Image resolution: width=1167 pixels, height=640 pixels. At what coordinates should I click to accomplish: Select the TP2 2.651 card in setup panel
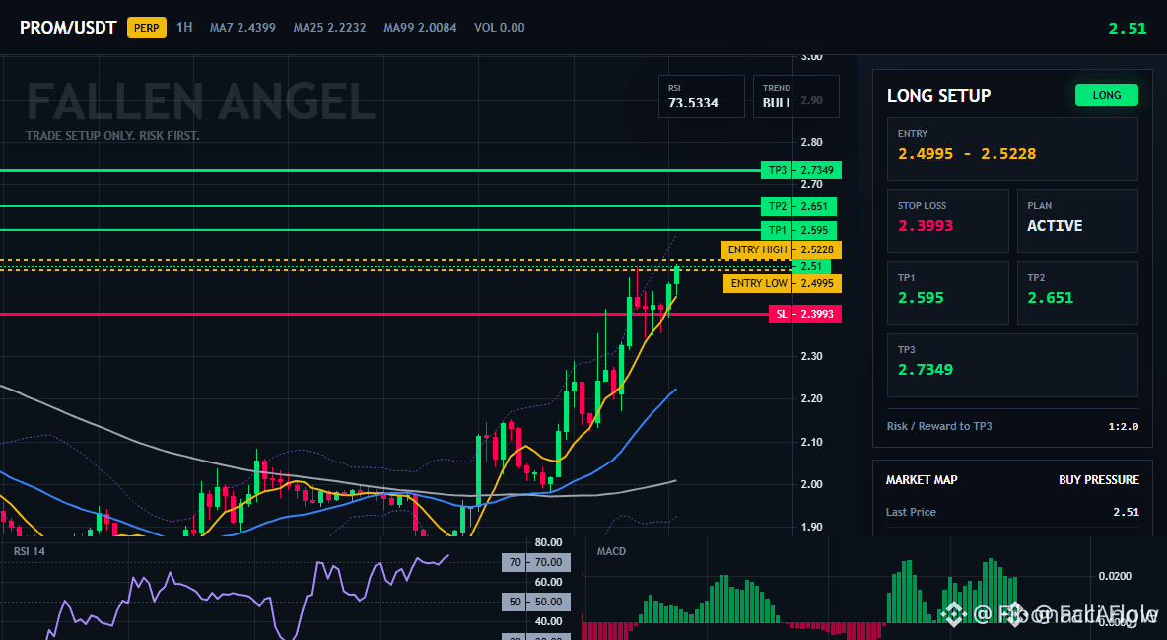pos(1077,293)
